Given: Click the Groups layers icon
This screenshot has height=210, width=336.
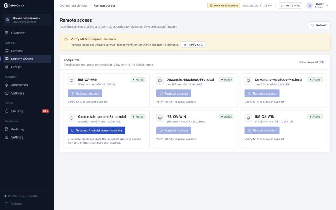Looking at the screenshot, I should pyautogui.click(x=7, y=67).
